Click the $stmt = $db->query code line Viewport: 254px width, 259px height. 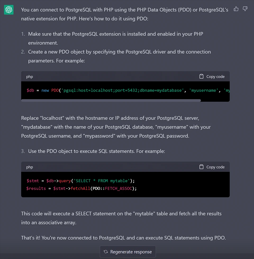[80, 181]
